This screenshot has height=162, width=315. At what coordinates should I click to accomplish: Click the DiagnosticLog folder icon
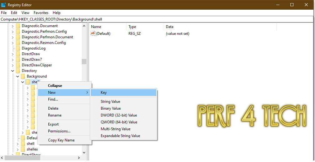[18, 48]
